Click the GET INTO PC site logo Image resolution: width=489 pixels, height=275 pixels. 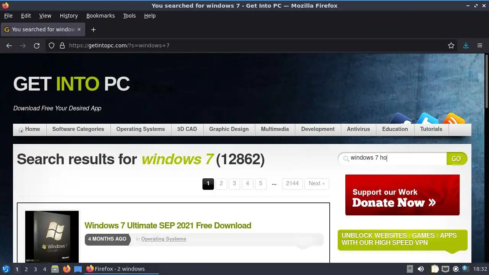[x=71, y=84]
